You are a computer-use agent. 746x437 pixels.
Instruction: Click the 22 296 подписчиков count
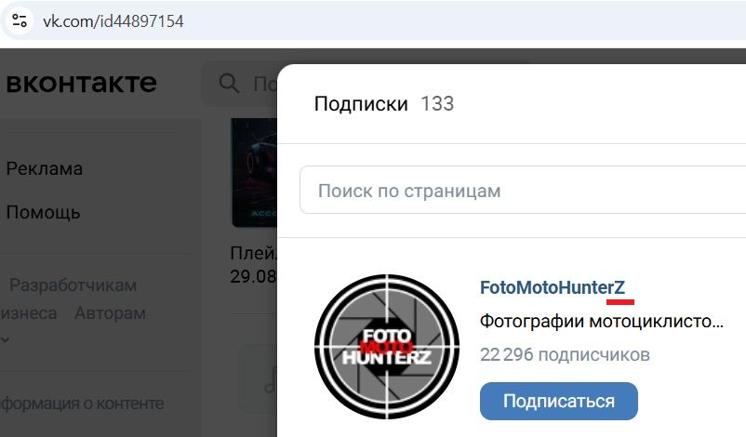tap(565, 355)
